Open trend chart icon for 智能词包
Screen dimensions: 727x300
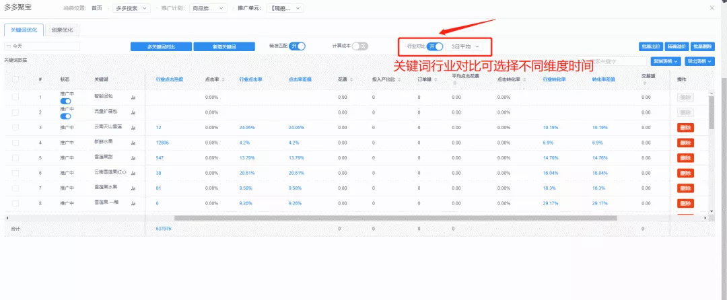133,98
